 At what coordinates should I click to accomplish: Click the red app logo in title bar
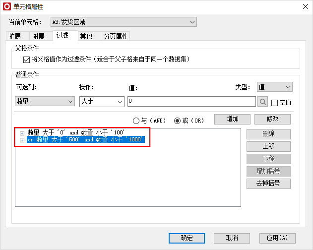7,6
